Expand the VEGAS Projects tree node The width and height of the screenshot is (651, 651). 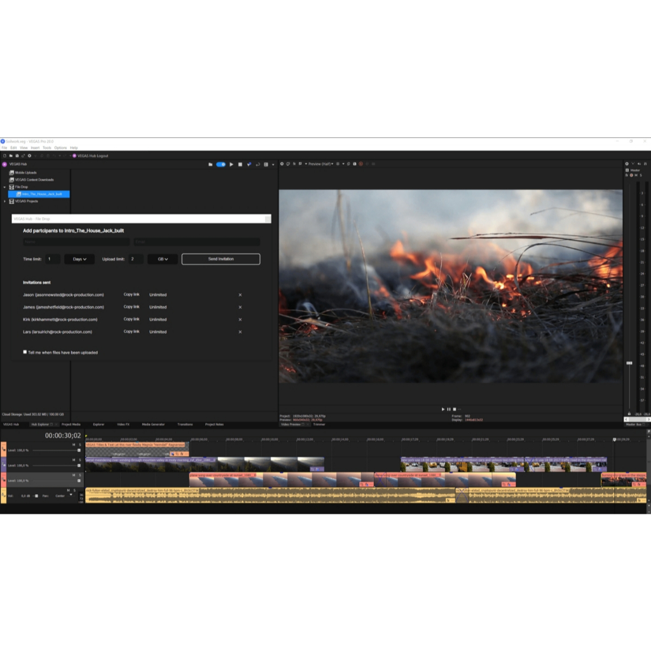4,202
